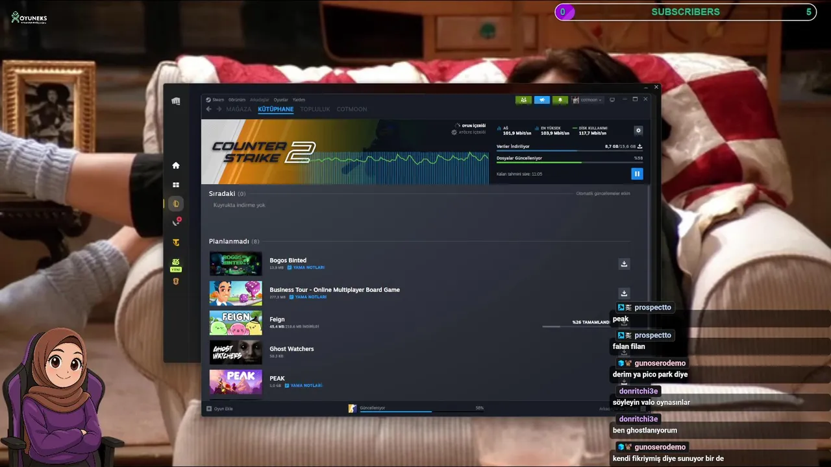
Task: Click the Counter-Strike 2 banner logo
Action: 264,152
